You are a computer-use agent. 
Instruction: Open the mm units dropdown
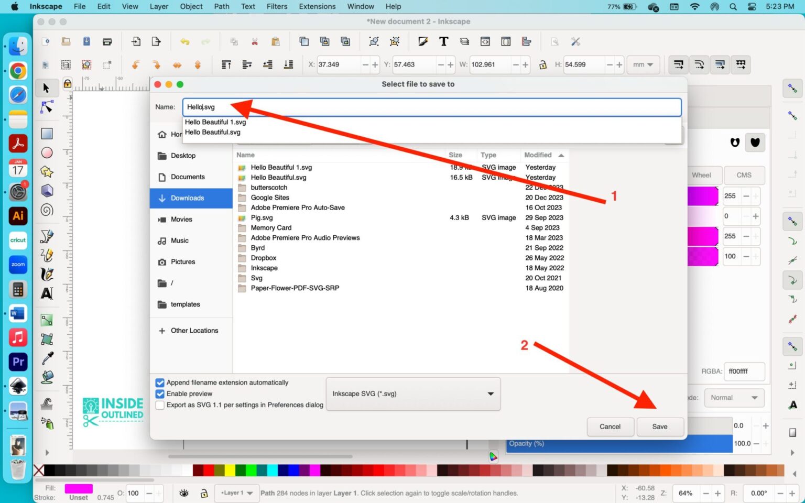click(x=643, y=64)
